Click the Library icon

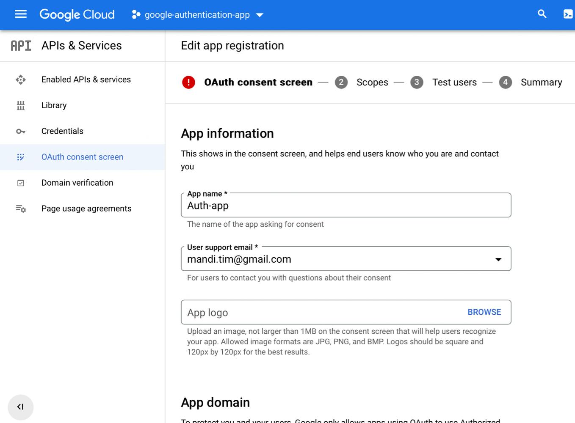point(21,105)
